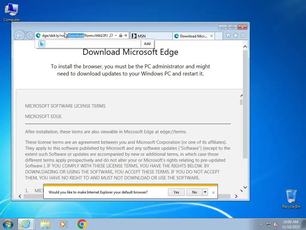Go forward with the browser Forward arrow
Viewport: 306px width, 230px height.
tap(30, 35)
